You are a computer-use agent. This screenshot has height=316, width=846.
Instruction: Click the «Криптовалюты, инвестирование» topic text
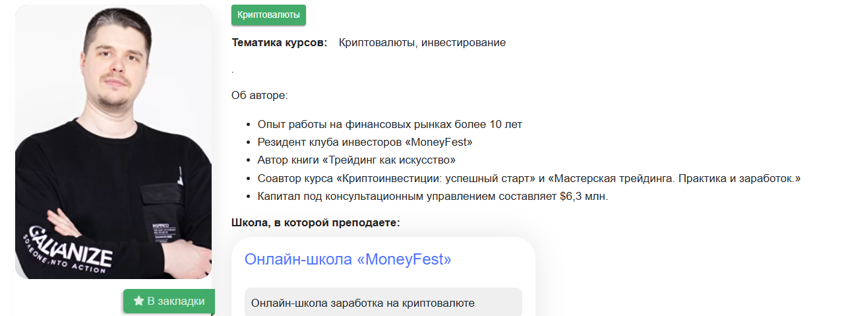[422, 43]
